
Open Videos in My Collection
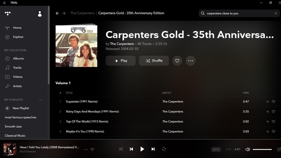tap(18, 77)
